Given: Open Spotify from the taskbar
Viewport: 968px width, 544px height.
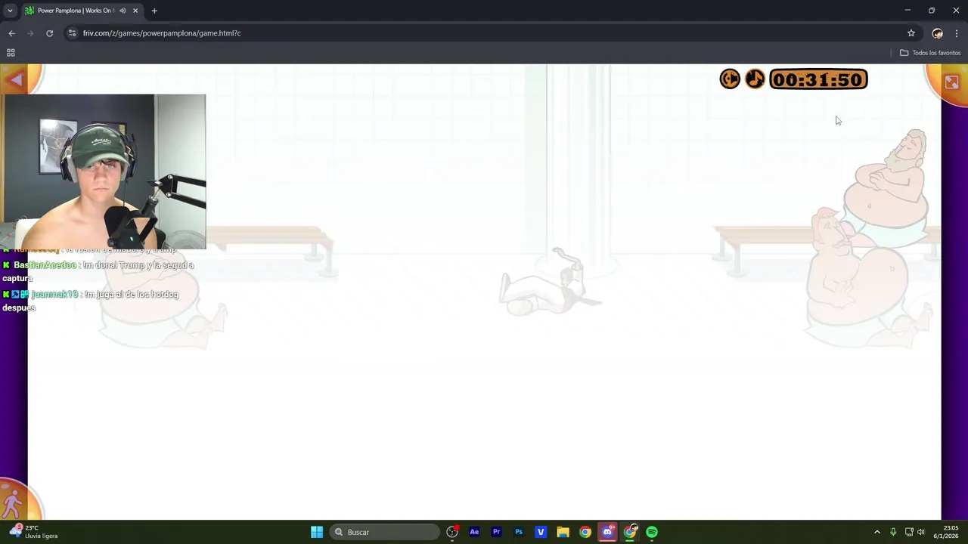Looking at the screenshot, I should 652,532.
